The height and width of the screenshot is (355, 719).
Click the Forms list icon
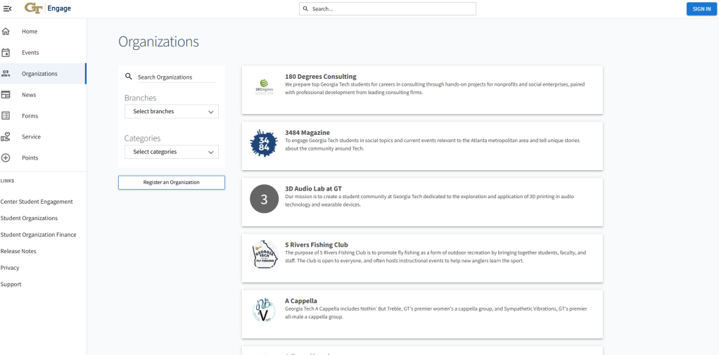click(6, 116)
